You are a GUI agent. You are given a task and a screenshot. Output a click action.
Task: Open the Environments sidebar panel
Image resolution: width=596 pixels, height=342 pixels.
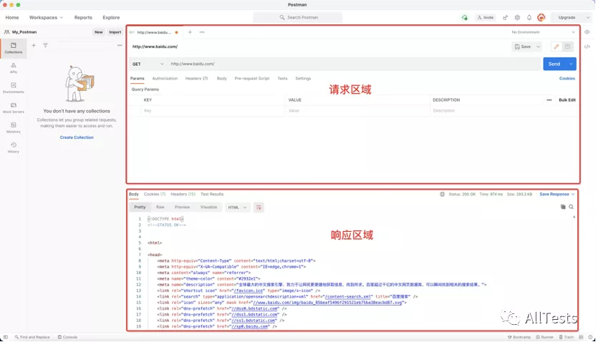14,88
